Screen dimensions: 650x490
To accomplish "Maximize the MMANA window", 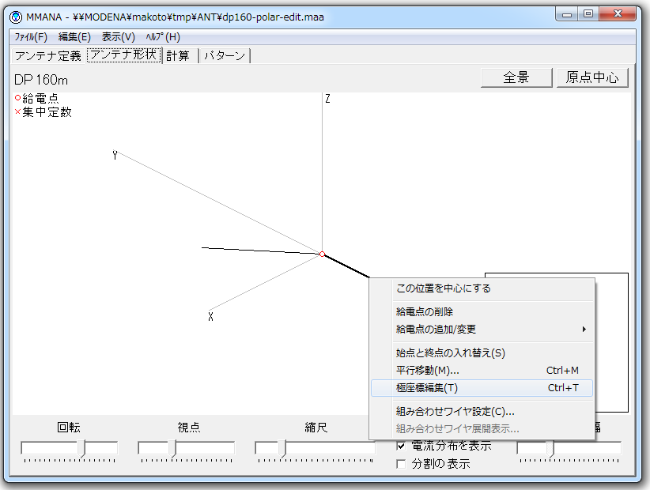I will pos(588,14).
